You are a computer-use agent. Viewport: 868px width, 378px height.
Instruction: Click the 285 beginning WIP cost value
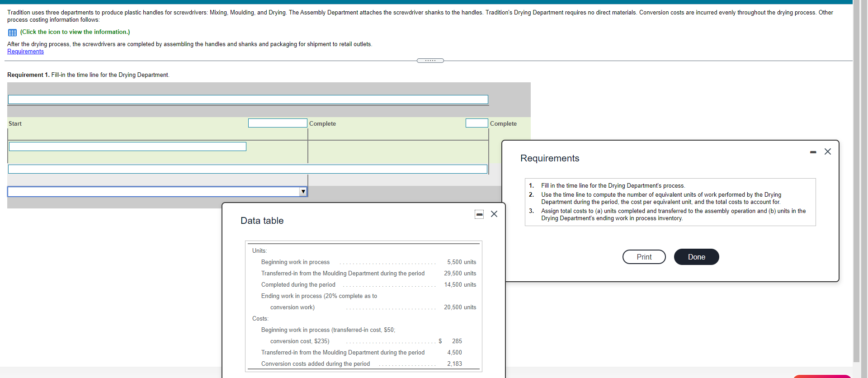(457, 341)
